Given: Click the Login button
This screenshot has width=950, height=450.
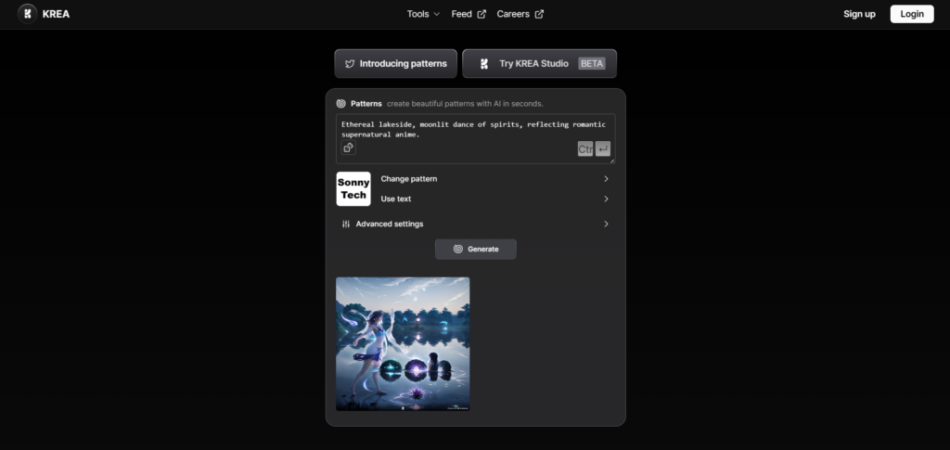Looking at the screenshot, I should 912,14.
